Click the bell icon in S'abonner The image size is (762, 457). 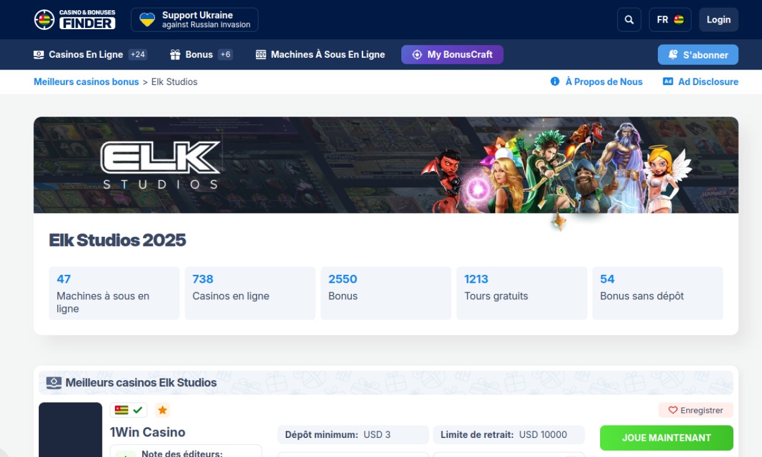(673, 54)
